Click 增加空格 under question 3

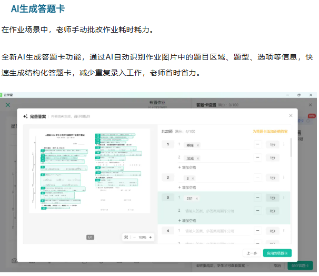pyautogui.click(x=187, y=221)
